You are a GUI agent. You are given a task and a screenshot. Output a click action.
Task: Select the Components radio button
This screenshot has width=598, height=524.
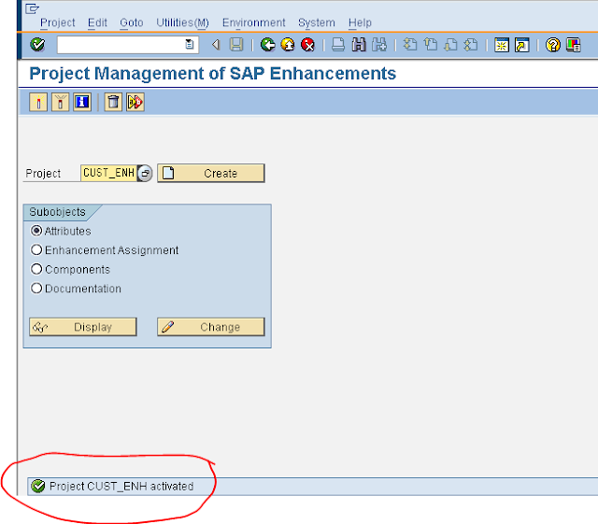pyautogui.click(x=36, y=269)
